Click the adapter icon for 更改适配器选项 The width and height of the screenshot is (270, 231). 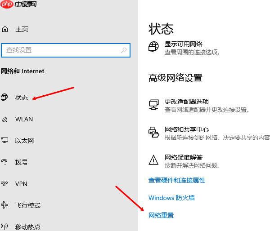coord(154,105)
